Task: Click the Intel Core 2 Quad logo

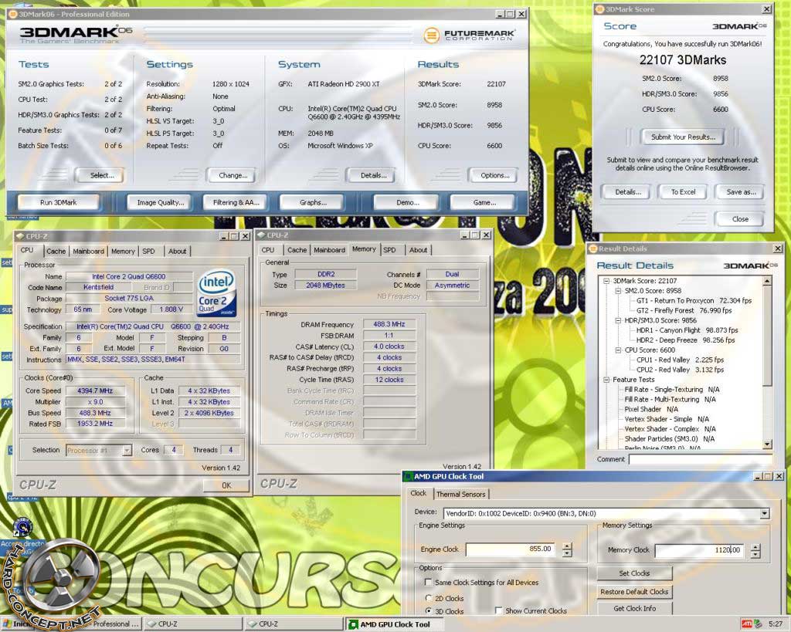Action: [x=216, y=294]
